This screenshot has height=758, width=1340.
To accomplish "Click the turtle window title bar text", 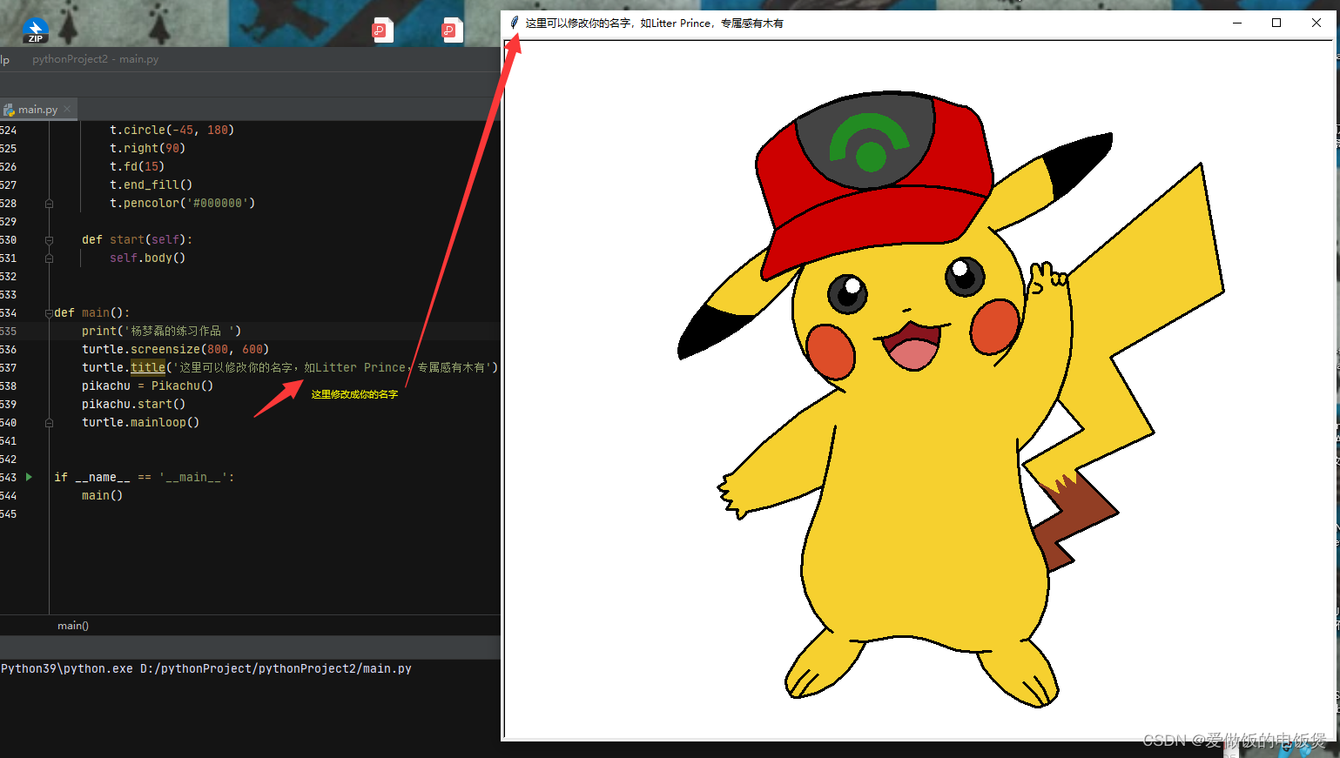I will pos(654,23).
